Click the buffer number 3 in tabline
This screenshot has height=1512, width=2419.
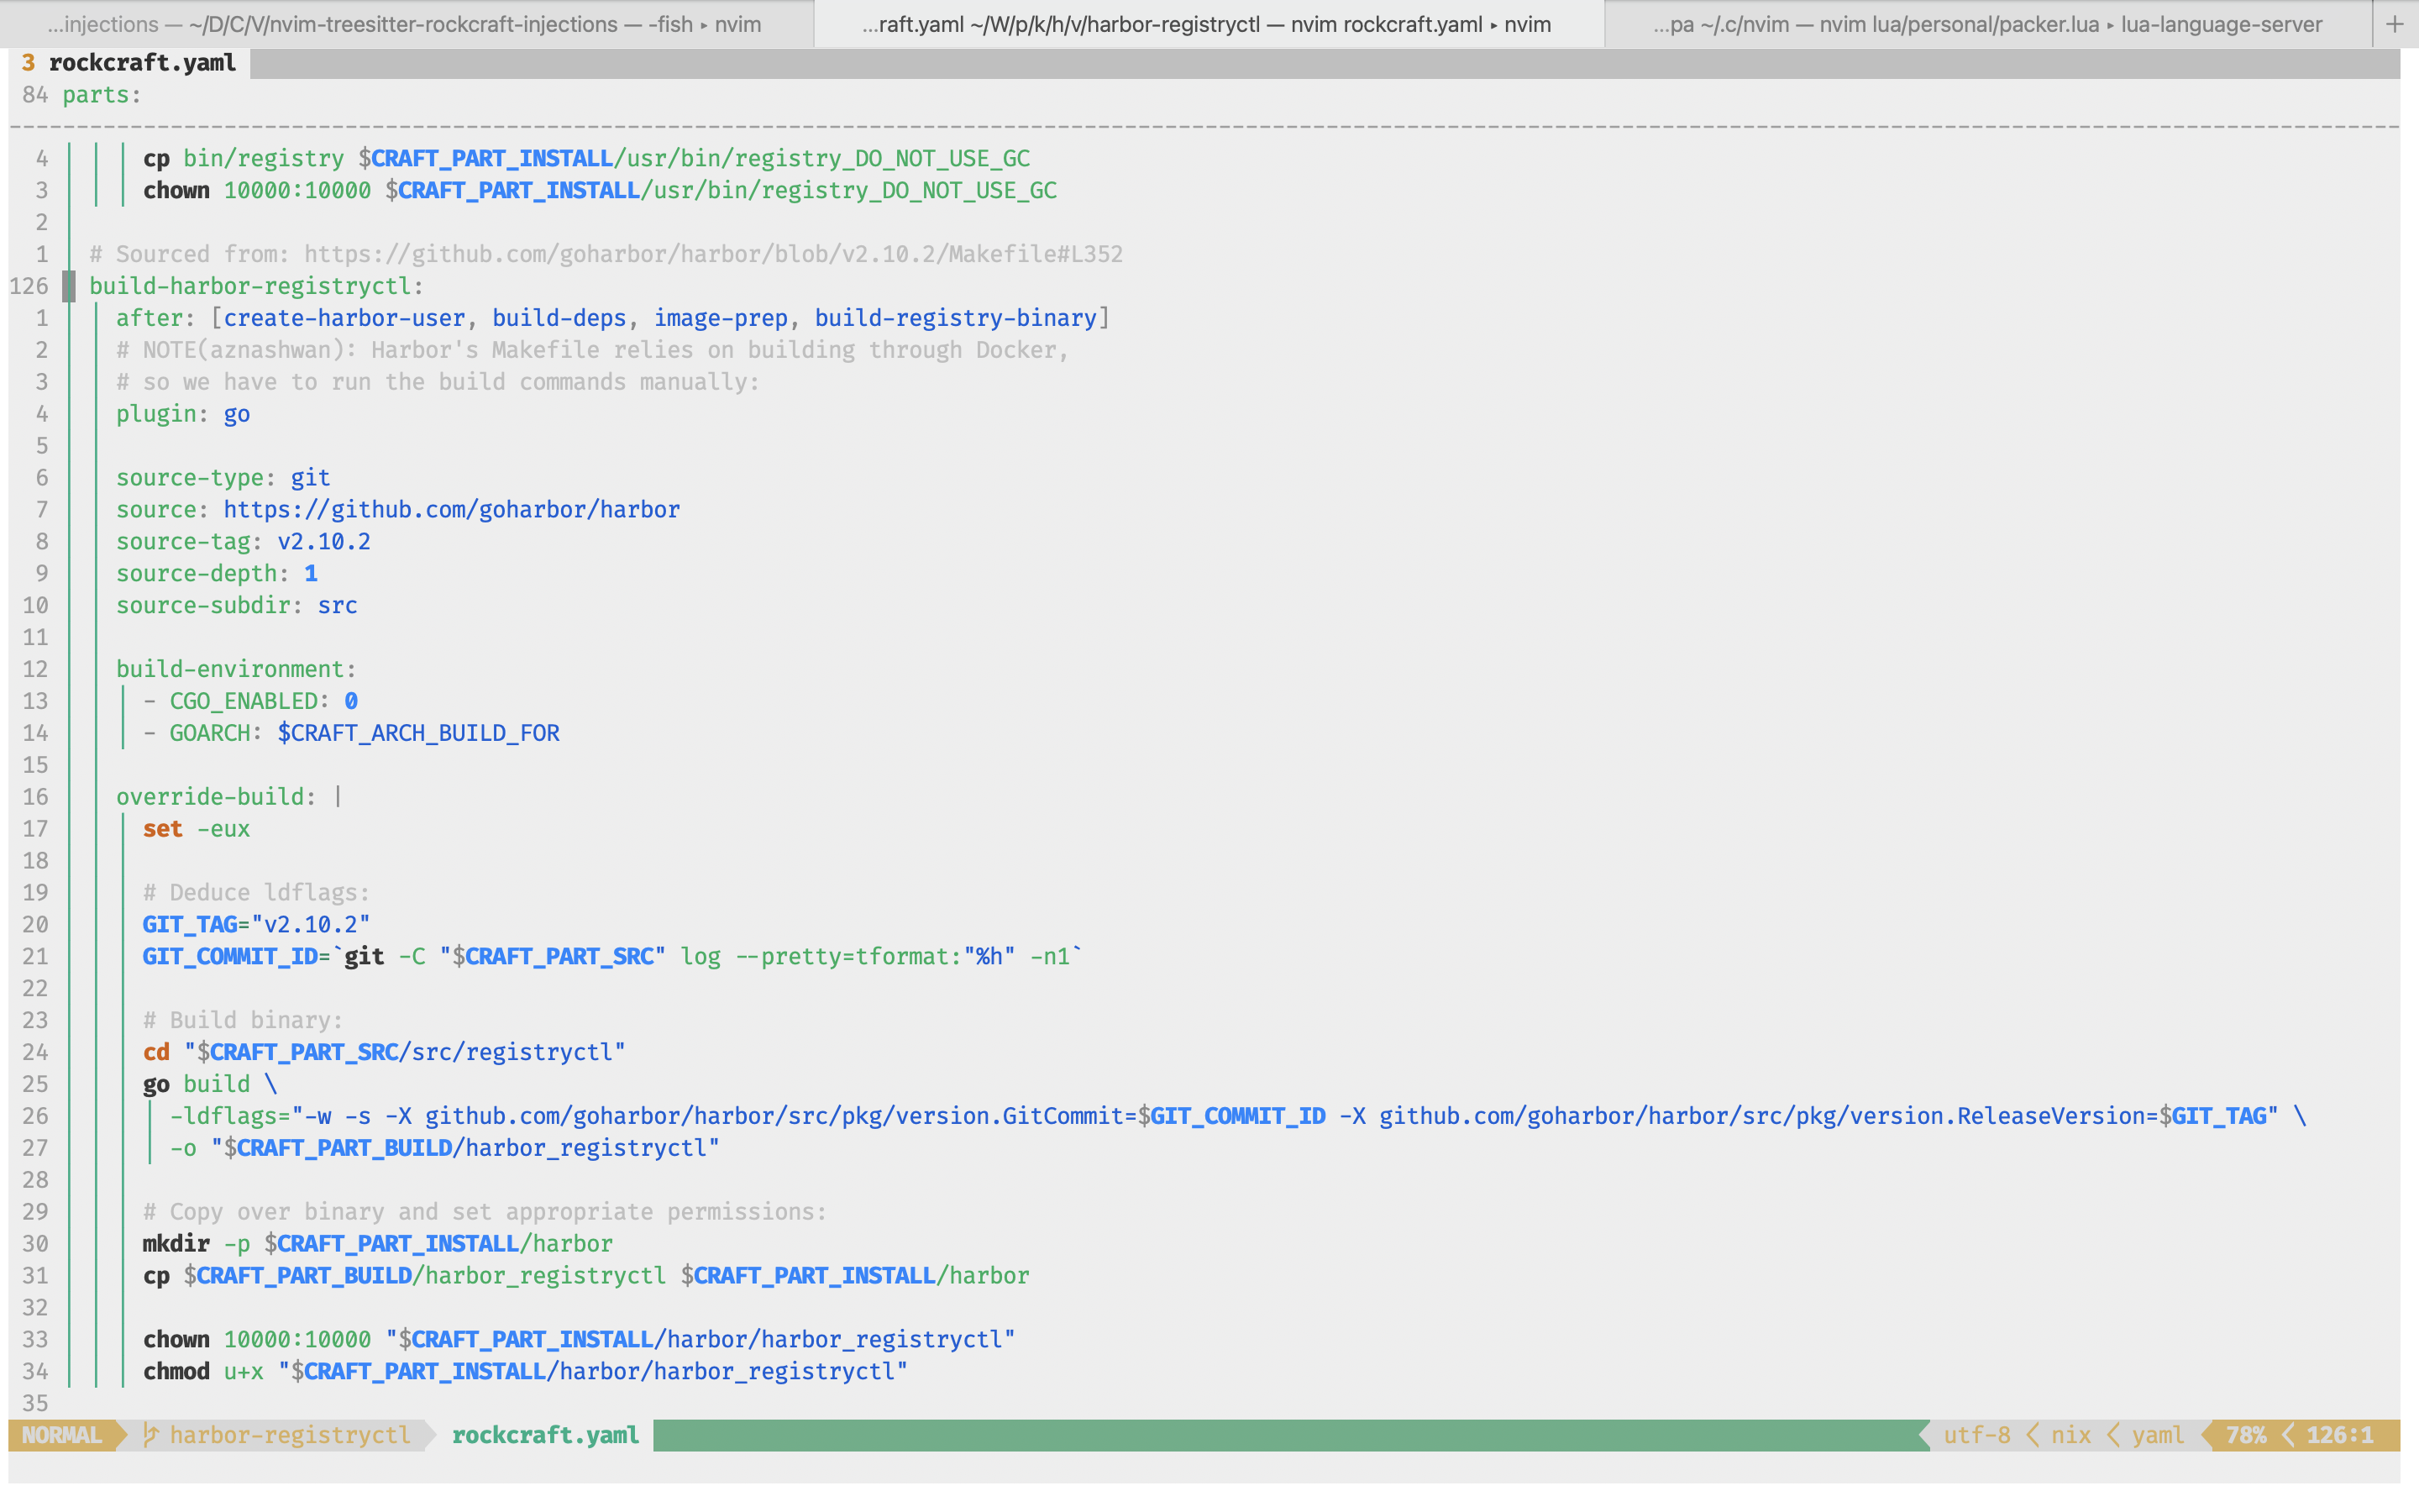[x=28, y=62]
